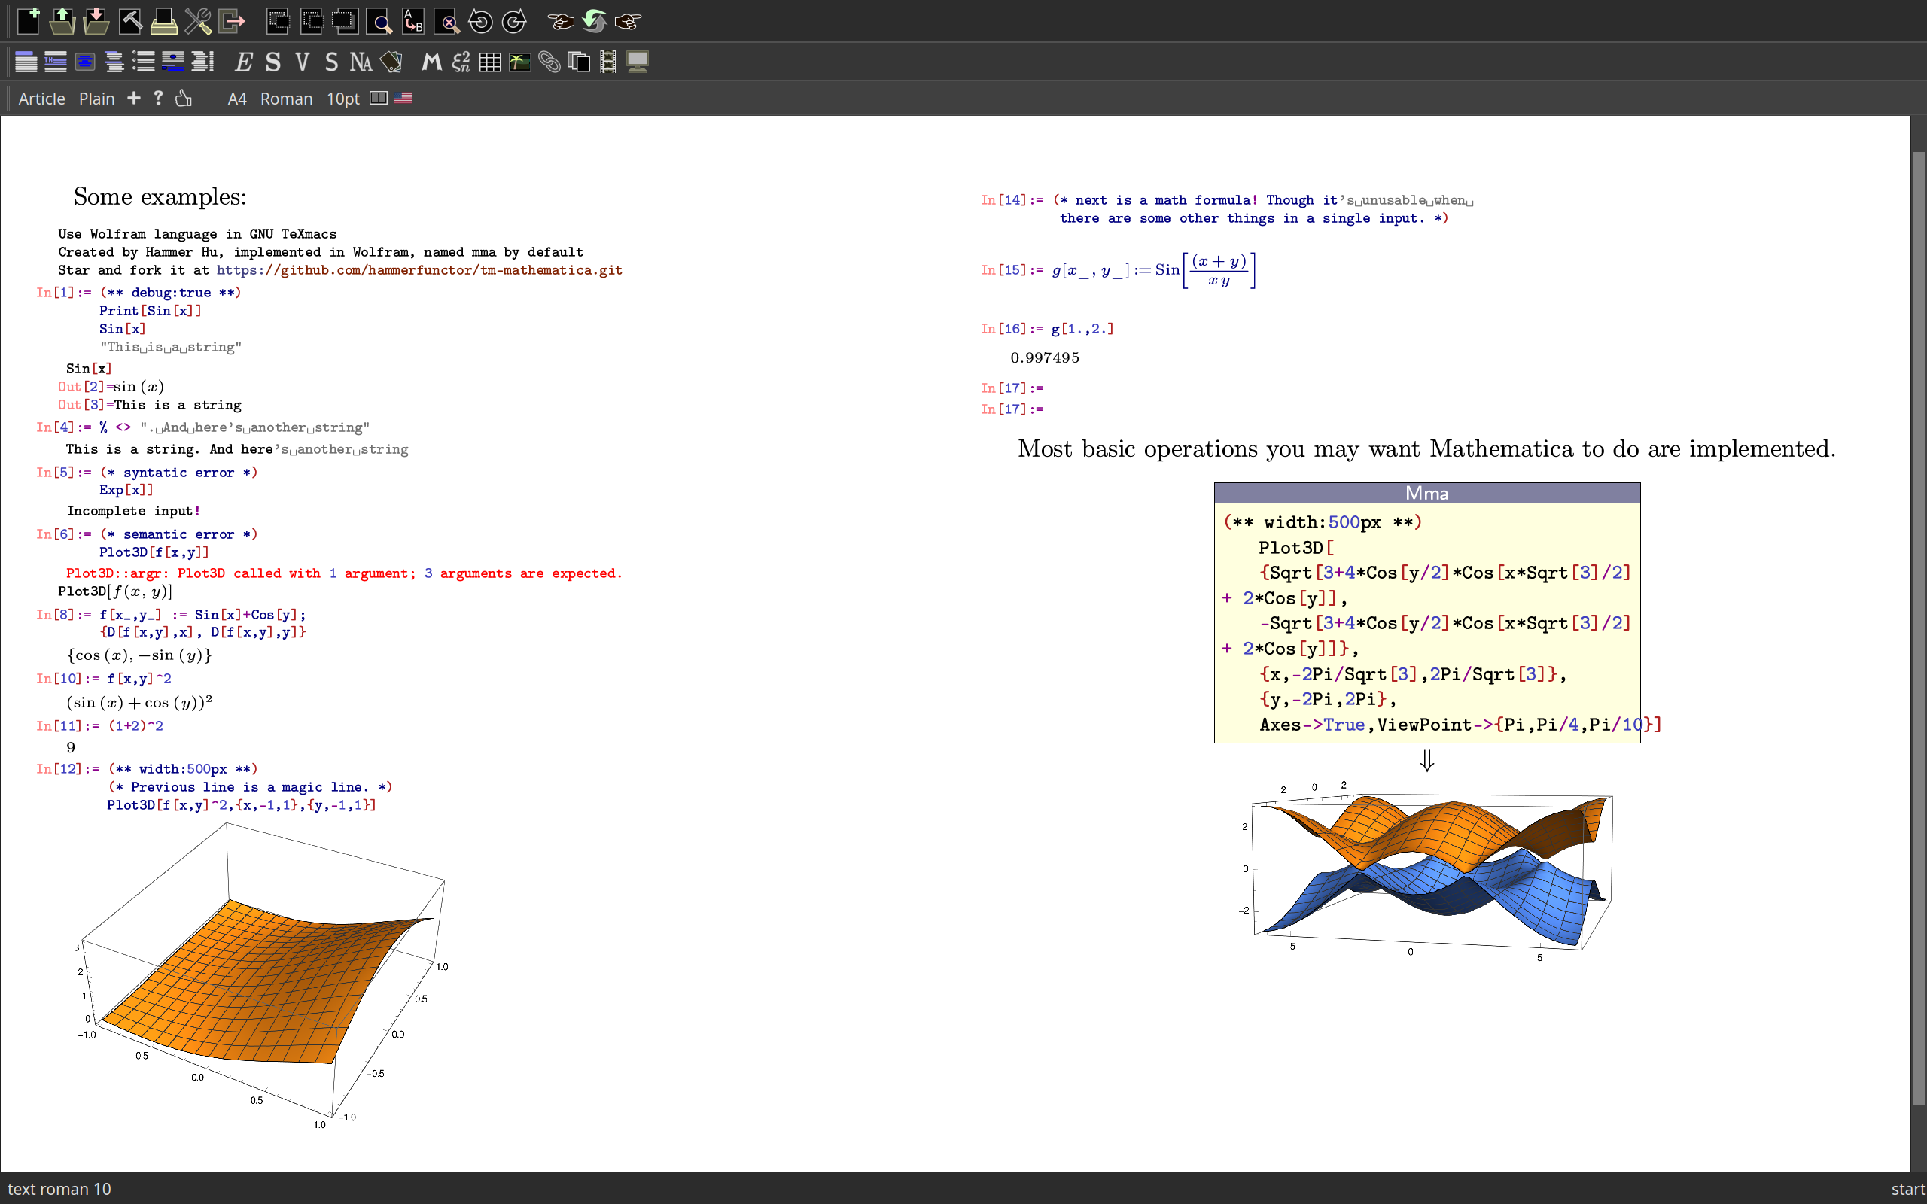The width and height of the screenshot is (1927, 1204).
Task: Click the New Document icon
Action: coord(29,21)
